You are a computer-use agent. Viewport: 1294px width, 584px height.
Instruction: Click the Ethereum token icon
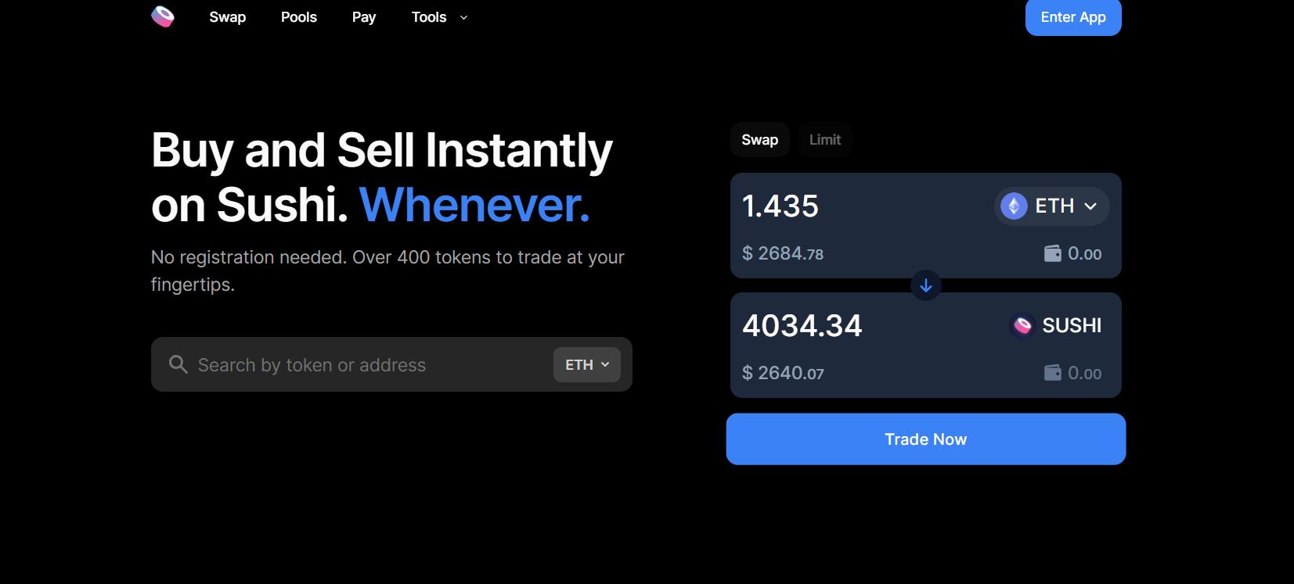(1014, 206)
